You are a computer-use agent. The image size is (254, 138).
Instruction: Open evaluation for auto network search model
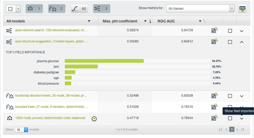pyautogui.click(x=214, y=31)
